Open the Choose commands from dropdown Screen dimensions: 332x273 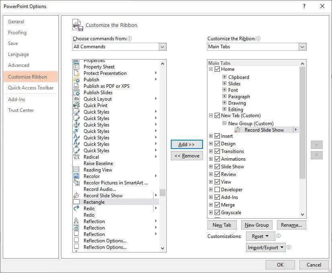click(162, 47)
